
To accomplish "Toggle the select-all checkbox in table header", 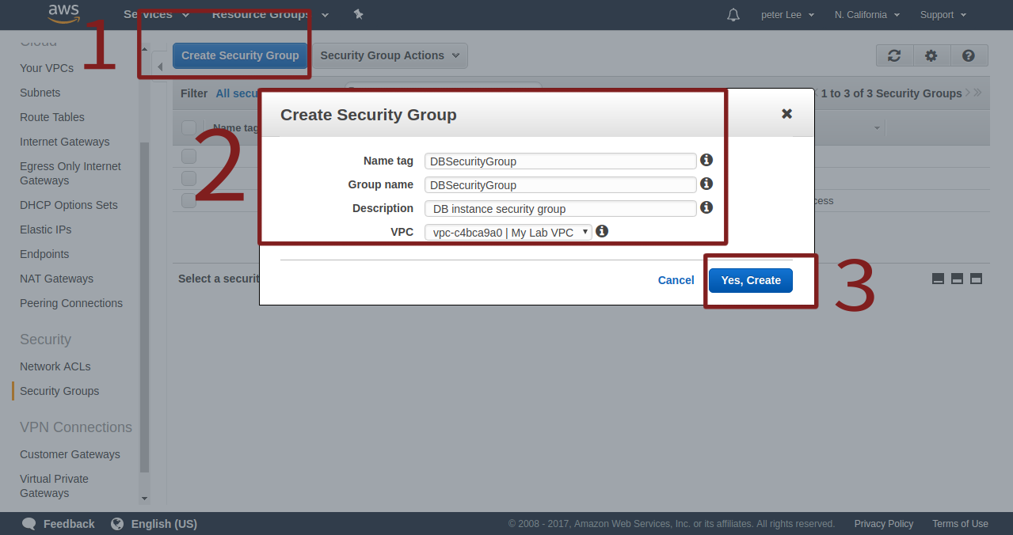I will [189, 127].
